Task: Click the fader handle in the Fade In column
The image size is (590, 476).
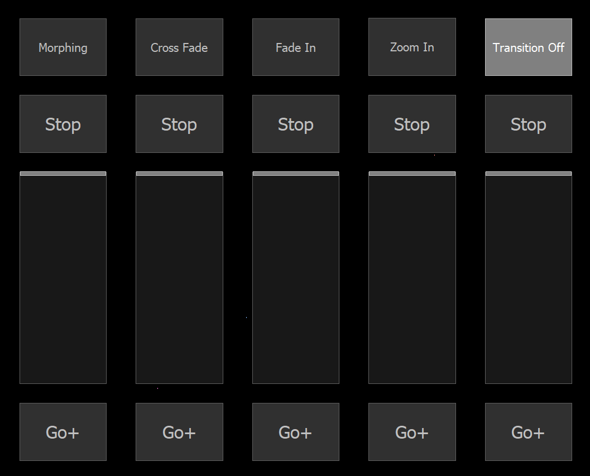Action: [x=296, y=174]
